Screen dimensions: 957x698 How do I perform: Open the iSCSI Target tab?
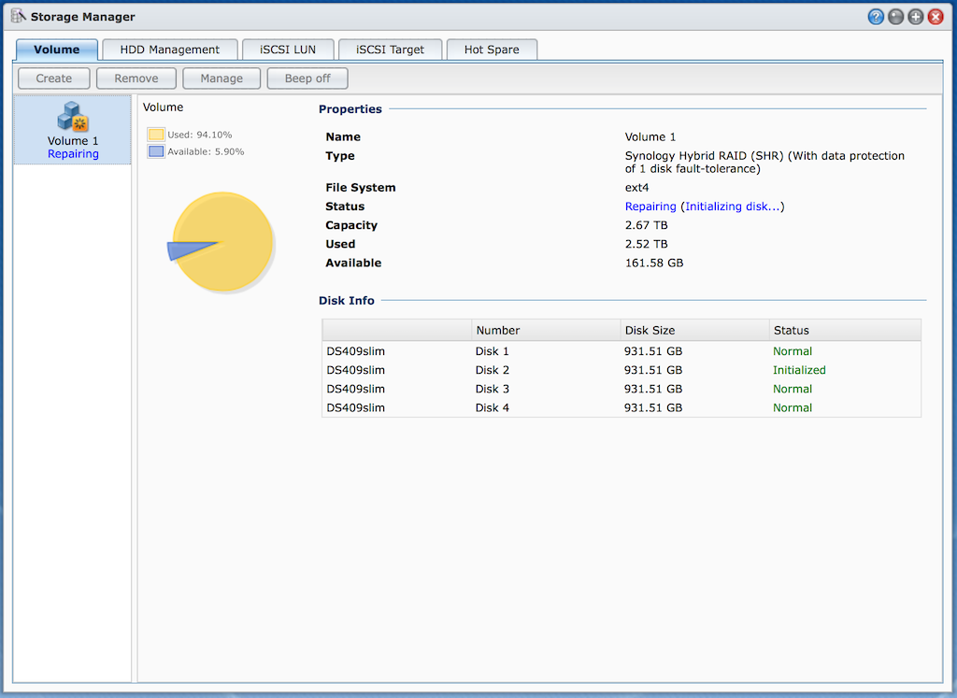(390, 50)
